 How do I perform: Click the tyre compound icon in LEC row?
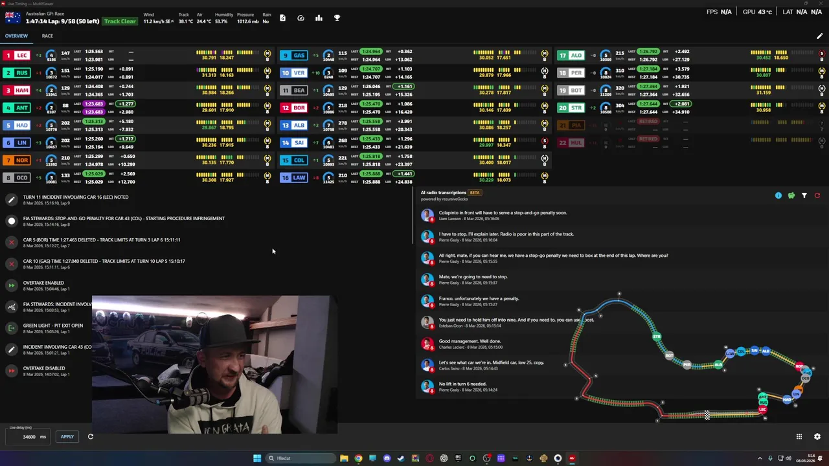pyautogui.click(x=267, y=52)
